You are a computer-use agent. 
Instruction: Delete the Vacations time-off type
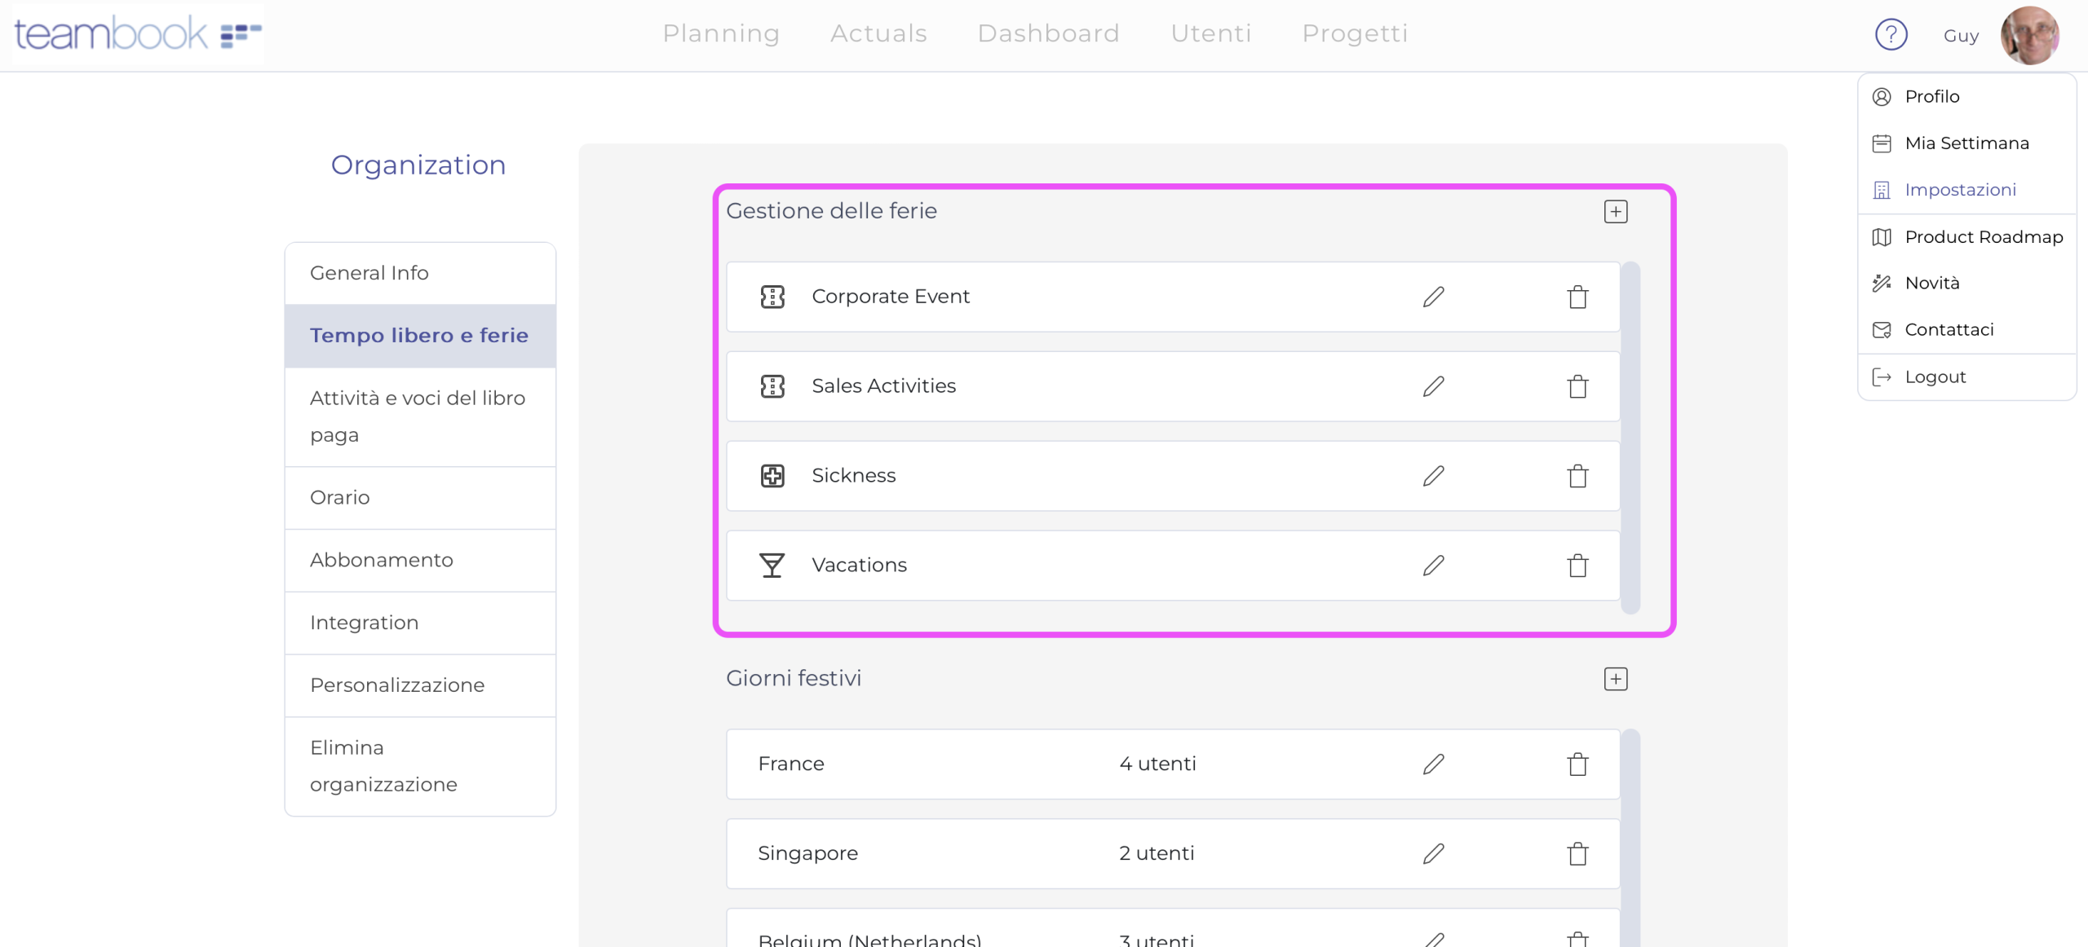(x=1577, y=566)
